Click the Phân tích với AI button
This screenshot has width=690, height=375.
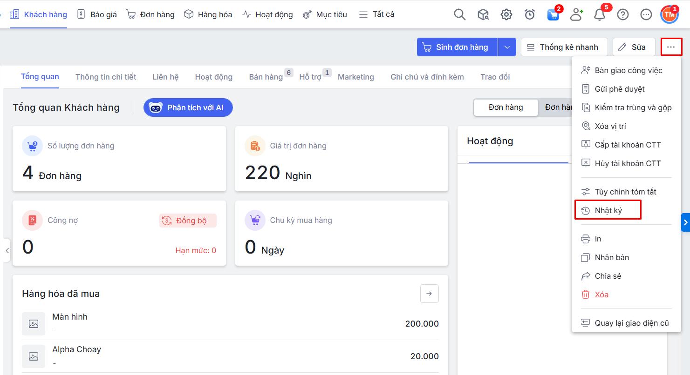pyautogui.click(x=188, y=107)
